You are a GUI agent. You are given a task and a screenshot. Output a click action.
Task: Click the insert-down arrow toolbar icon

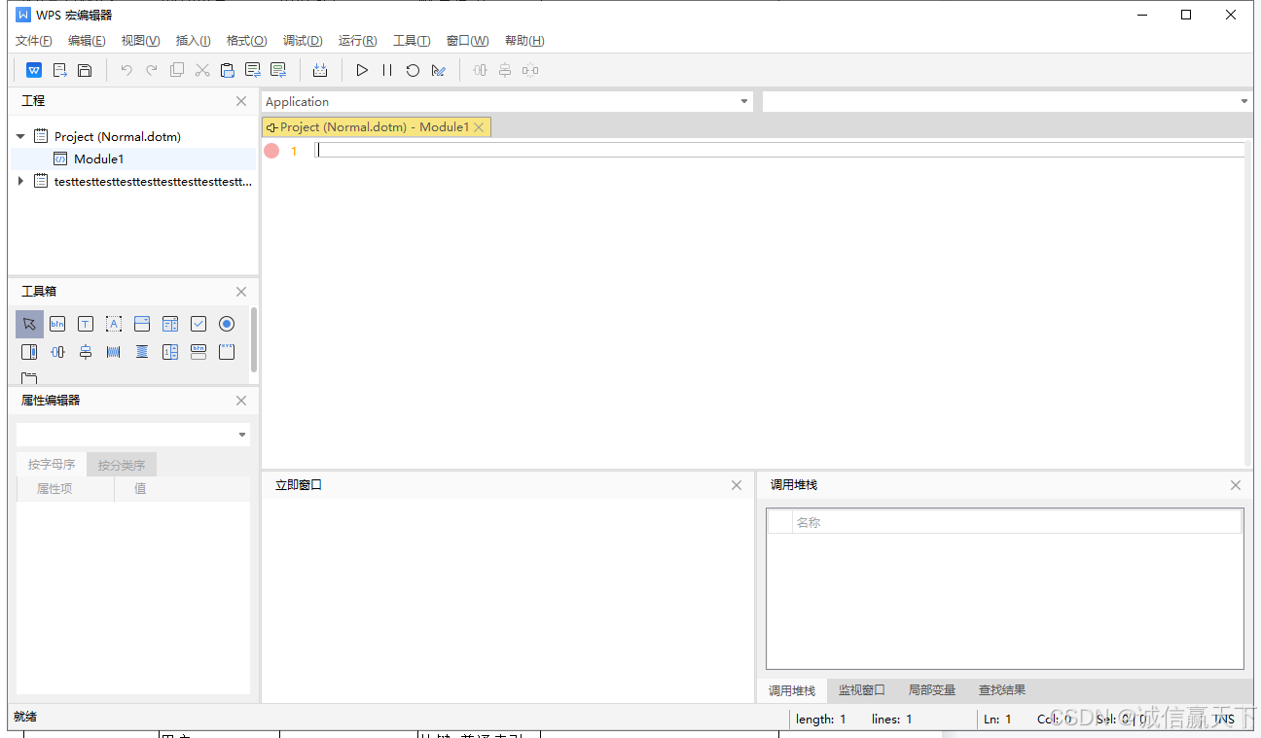point(320,70)
